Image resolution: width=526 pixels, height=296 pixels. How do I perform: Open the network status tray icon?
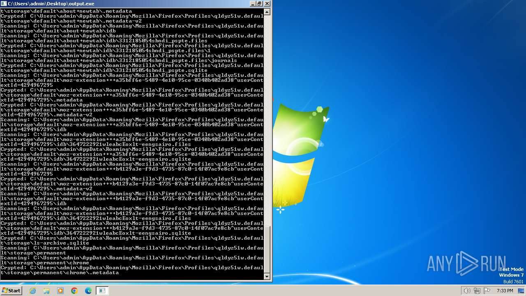coord(477,291)
